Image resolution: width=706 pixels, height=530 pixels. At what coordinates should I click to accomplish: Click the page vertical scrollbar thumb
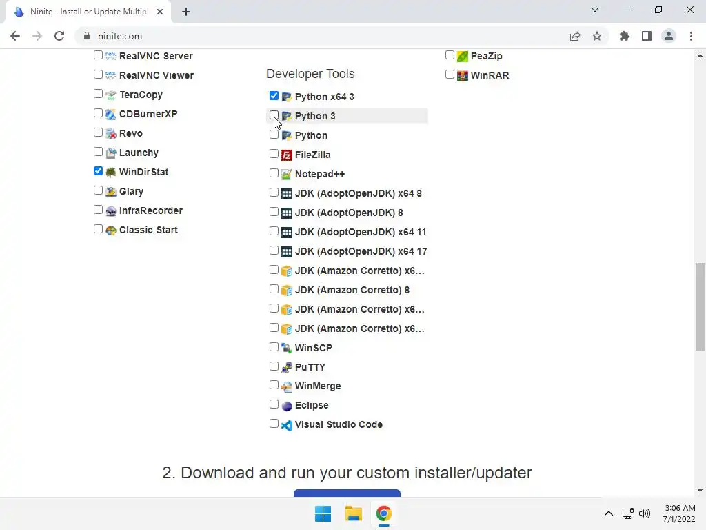click(700, 306)
